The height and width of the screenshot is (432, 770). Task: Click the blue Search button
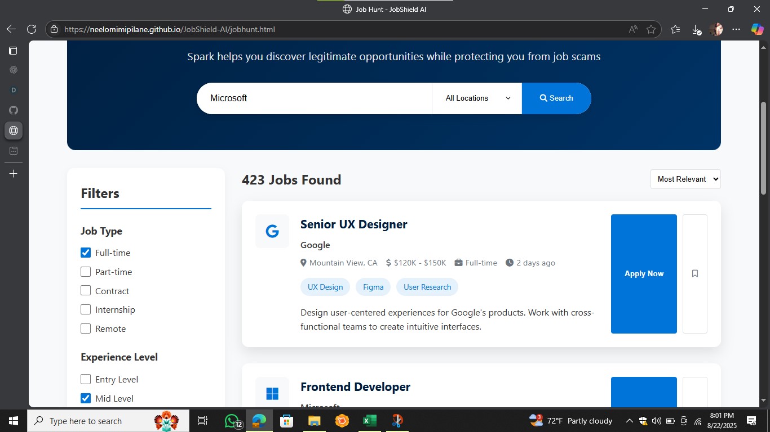[x=556, y=98]
